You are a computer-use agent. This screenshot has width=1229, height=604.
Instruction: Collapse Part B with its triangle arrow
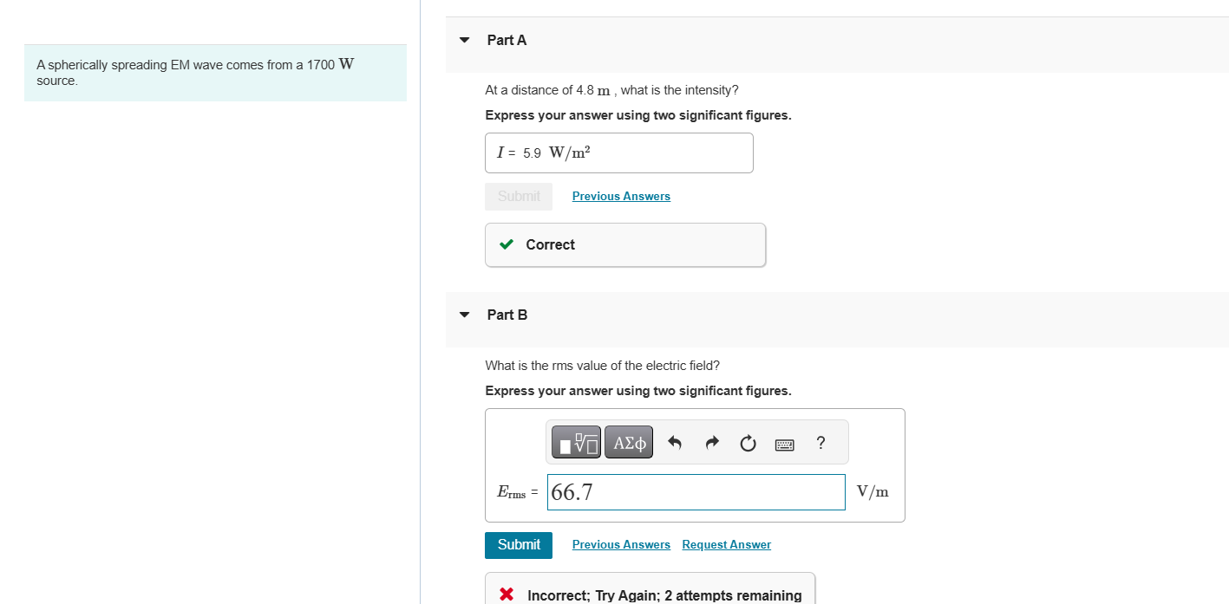(x=465, y=315)
